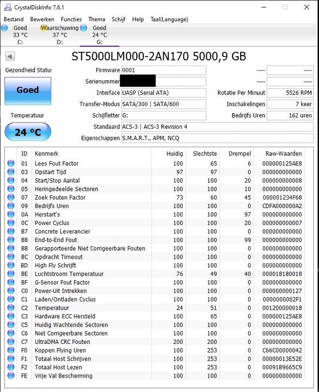Click the status orb for Power Cyclus
Image resolution: width=319 pixels, height=392 pixels.
click(x=11, y=223)
